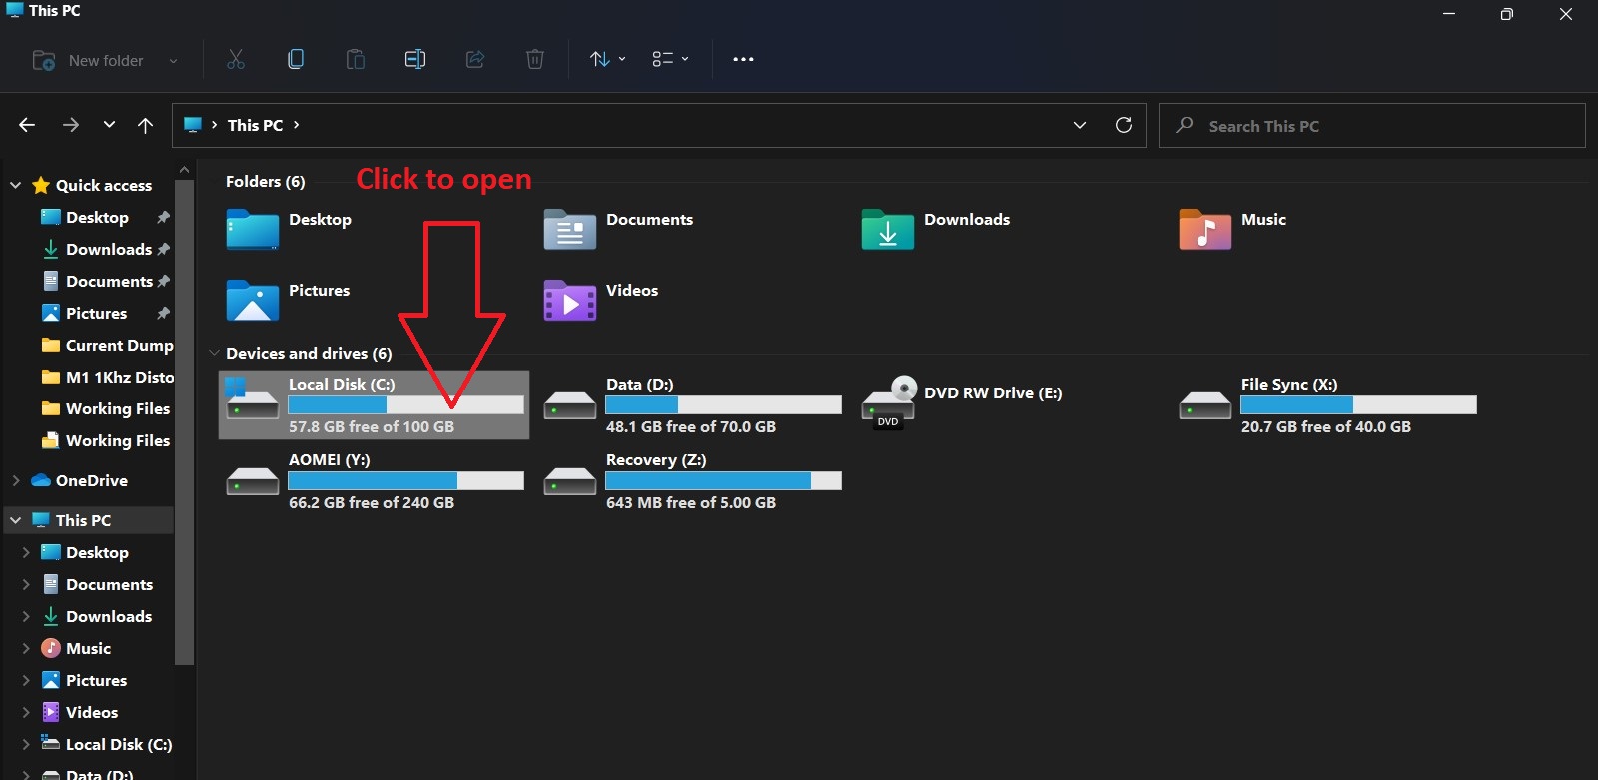
Task: Select the Recovery (Z:) drive
Action: click(x=692, y=480)
